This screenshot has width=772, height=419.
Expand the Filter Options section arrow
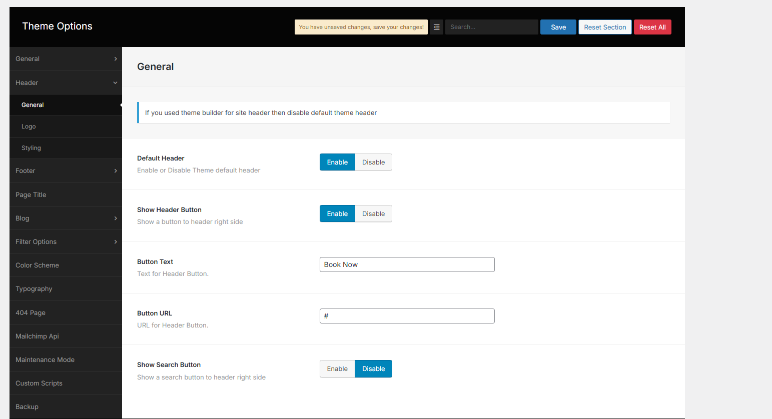coord(116,242)
